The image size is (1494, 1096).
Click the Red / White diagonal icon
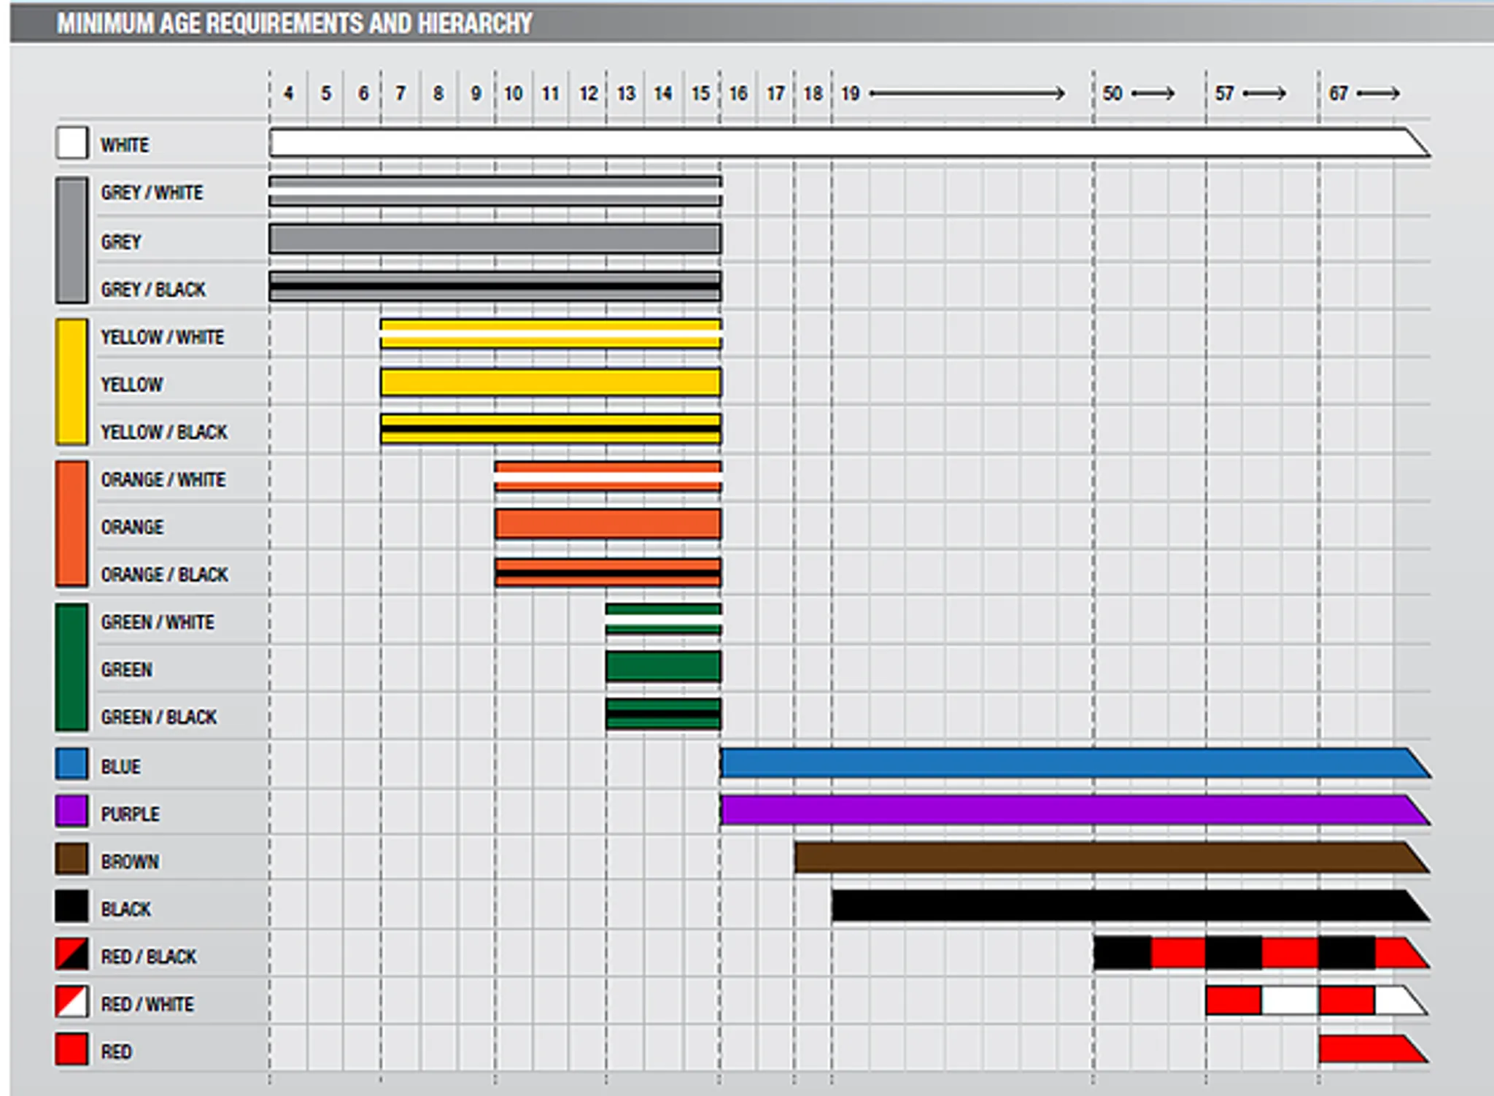[x=71, y=1001]
